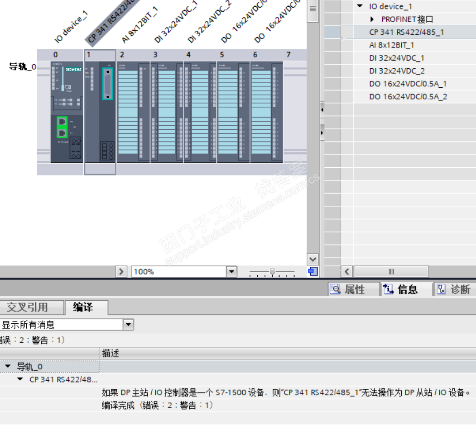Click the 导轨_0 rail label
This screenshot has width=476, height=425.
point(22,66)
